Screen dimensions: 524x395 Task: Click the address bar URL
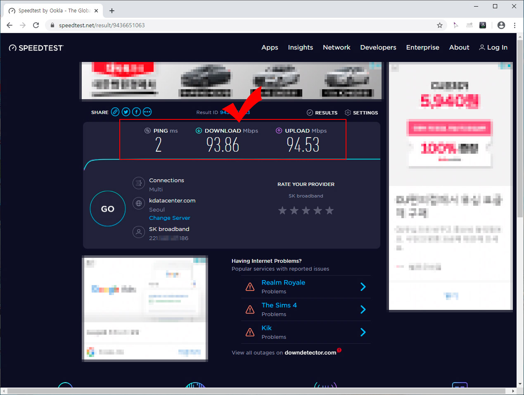(102, 25)
